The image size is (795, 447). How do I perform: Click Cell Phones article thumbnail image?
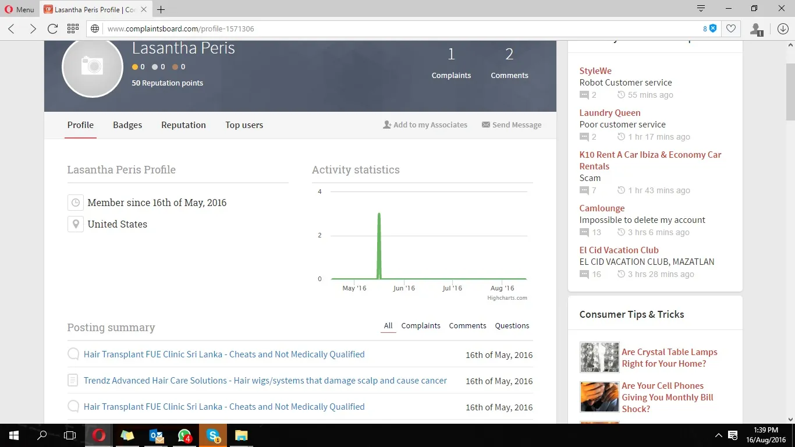(x=599, y=397)
